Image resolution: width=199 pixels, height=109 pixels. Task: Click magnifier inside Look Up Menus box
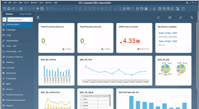(31, 20)
